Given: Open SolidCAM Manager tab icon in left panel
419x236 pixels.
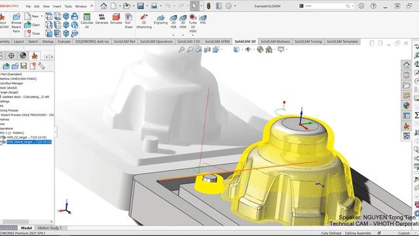Looking at the screenshot, I should coord(34,55).
